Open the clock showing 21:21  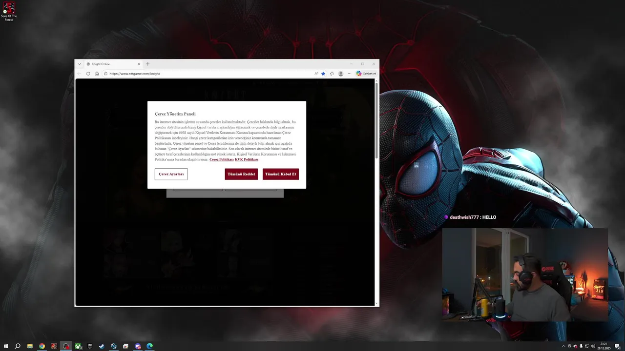(604, 346)
